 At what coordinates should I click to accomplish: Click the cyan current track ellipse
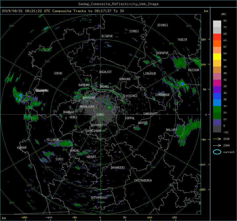217,152
